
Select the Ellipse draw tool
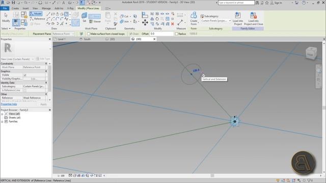coord(53,23)
